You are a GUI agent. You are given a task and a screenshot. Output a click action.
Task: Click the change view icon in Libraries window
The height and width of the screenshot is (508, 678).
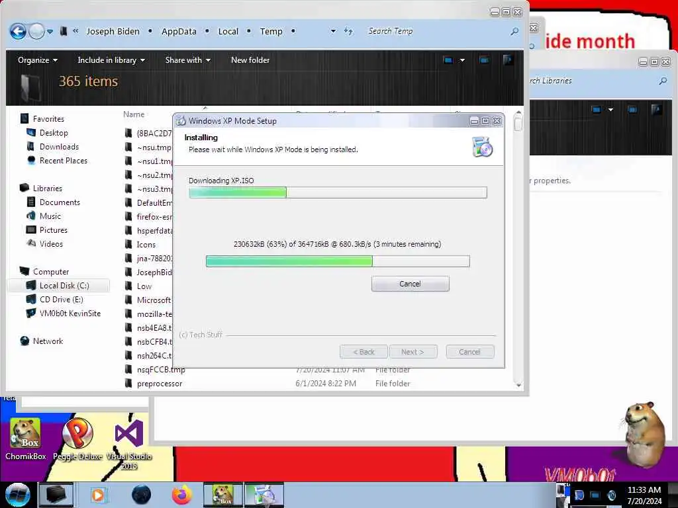coord(597,110)
